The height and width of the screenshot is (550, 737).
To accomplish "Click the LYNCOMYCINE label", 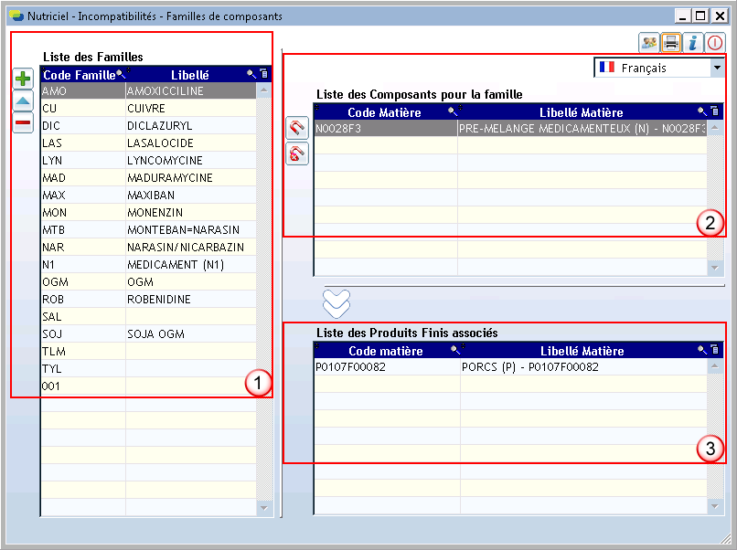I will tap(165, 160).
